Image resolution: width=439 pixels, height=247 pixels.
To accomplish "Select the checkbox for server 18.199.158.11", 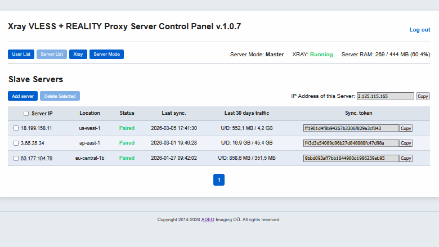I will (16, 128).
